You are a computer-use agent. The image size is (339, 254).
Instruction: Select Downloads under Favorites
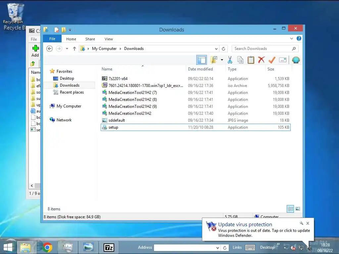tap(70, 85)
